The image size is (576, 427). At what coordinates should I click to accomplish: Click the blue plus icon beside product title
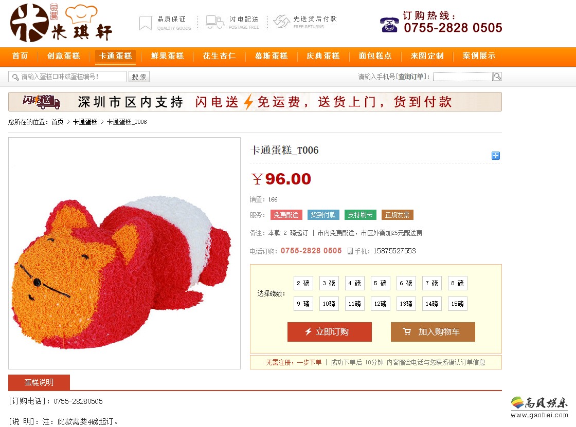pos(495,156)
